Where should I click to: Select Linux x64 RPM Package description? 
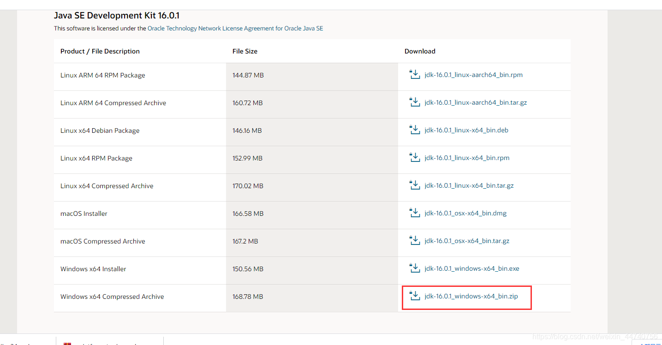coord(96,158)
